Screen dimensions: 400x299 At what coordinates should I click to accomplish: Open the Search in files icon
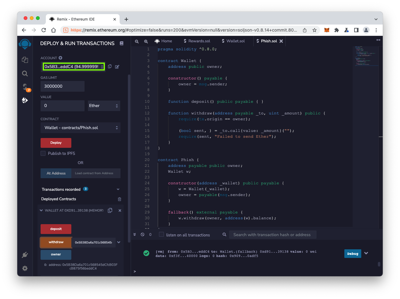coord(25,73)
